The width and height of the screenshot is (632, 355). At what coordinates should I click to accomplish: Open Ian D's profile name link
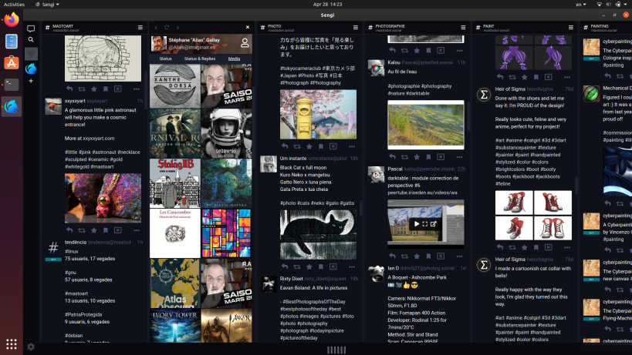pos(394,268)
